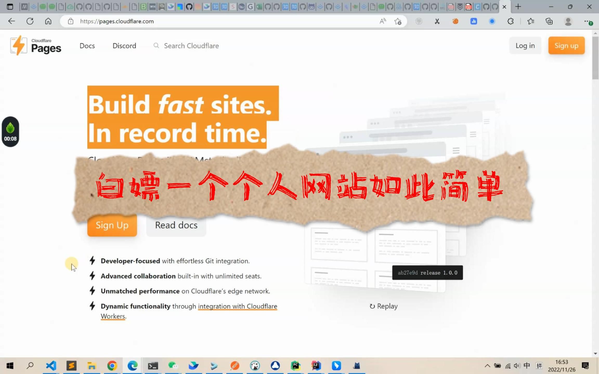Open the Discord link in header
This screenshot has height=374, width=599.
(x=124, y=46)
